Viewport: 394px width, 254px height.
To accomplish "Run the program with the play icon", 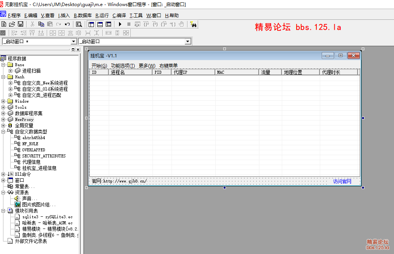I will [x=120, y=24].
